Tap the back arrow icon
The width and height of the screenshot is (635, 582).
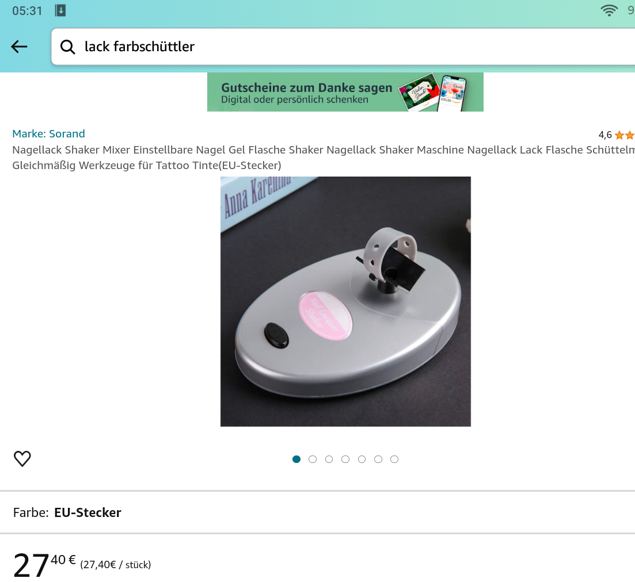point(19,47)
